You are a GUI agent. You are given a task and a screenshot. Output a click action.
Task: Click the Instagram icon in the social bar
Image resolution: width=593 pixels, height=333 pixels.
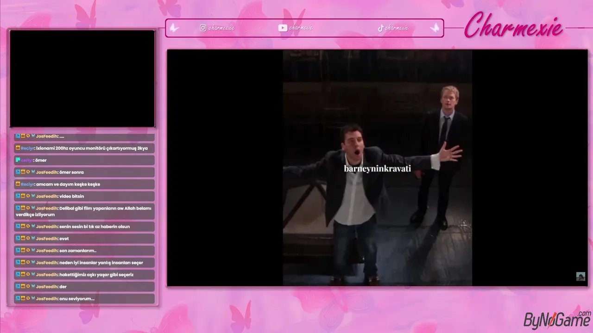coord(203,28)
